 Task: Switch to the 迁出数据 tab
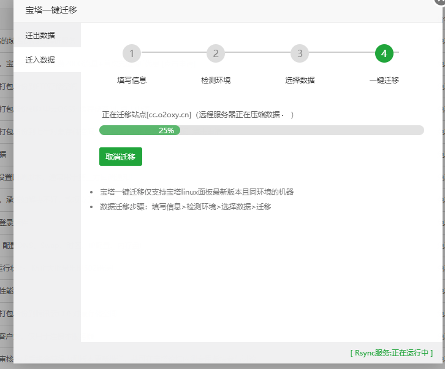(x=47, y=35)
